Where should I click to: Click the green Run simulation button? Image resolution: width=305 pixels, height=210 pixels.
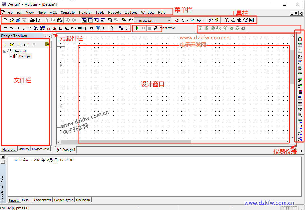tap(137, 28)
